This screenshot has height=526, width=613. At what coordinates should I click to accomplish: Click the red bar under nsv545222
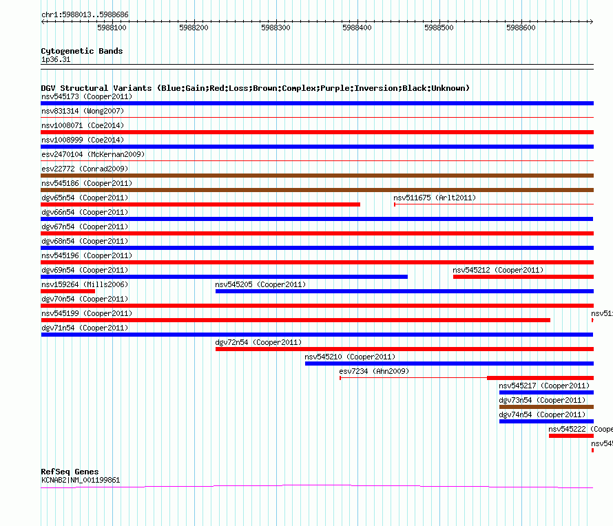(x=571, y=436)
